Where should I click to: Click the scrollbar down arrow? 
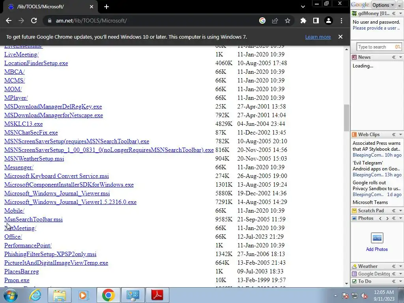point(346,283)
